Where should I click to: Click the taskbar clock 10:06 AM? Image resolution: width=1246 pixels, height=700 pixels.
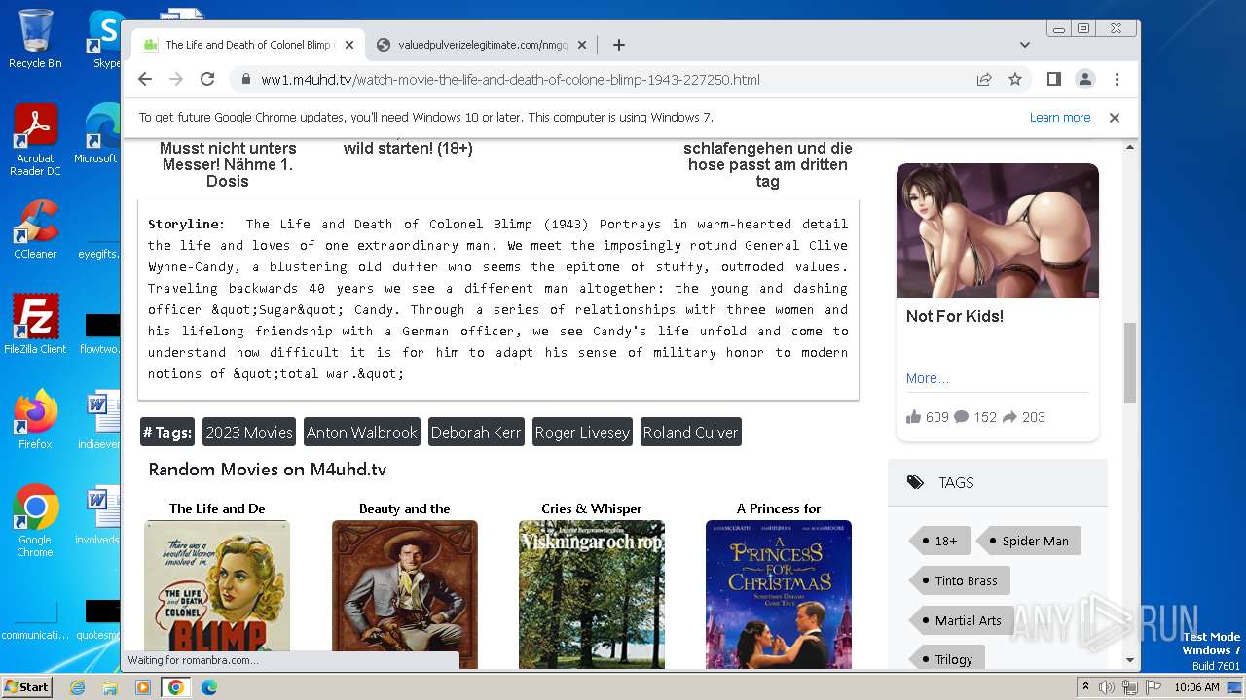[x=1196, y=687]
